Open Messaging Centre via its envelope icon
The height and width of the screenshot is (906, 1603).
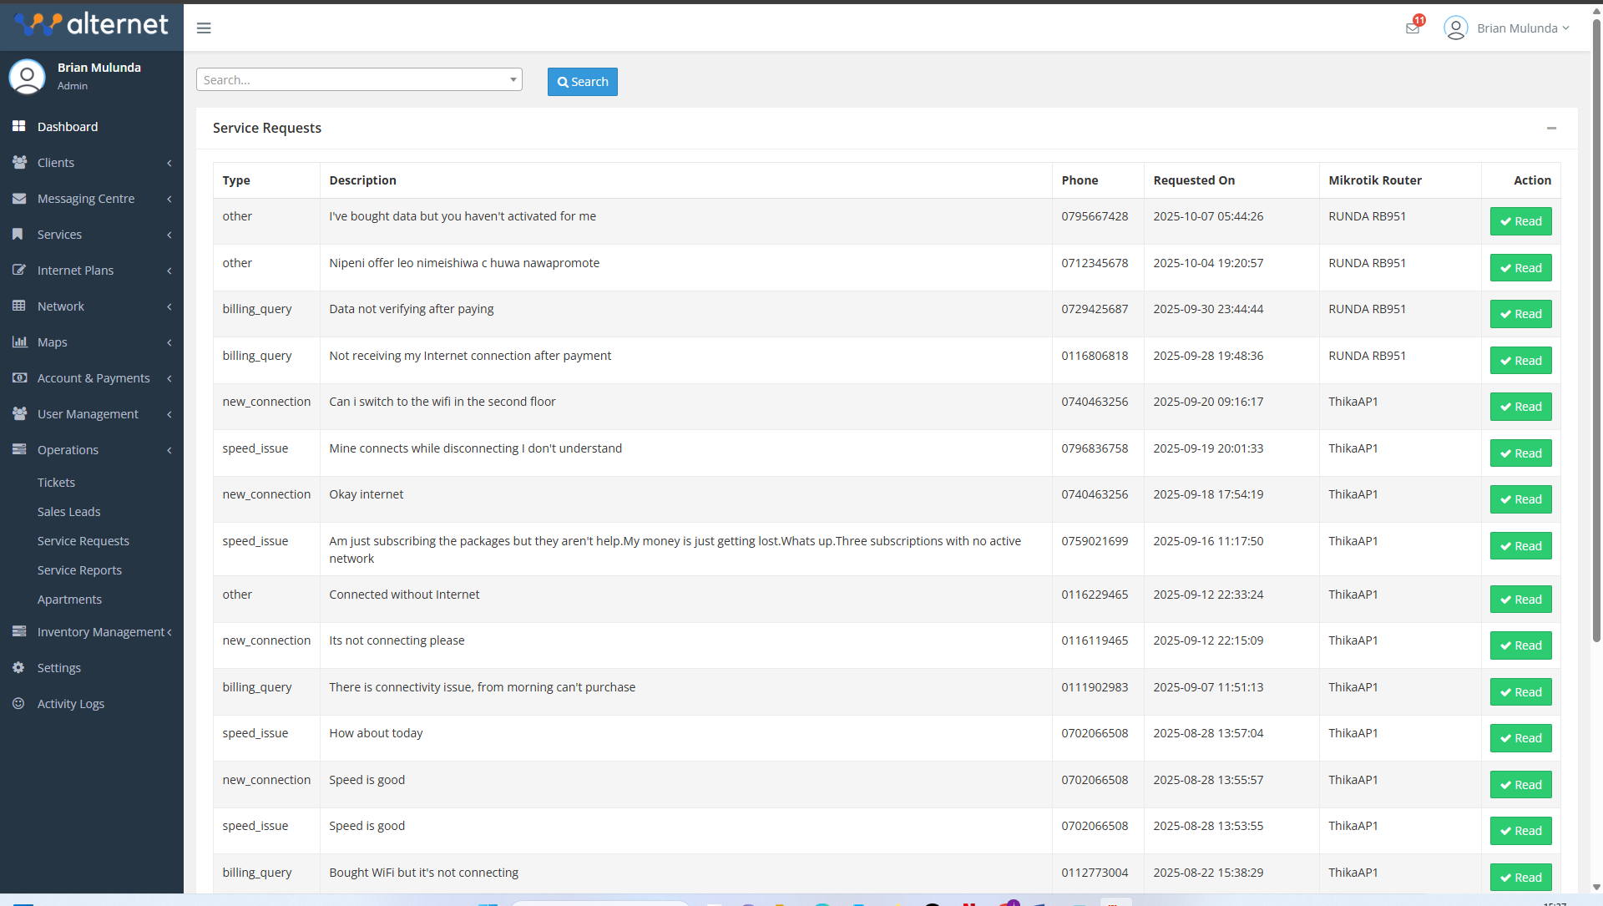coord(19,198)
